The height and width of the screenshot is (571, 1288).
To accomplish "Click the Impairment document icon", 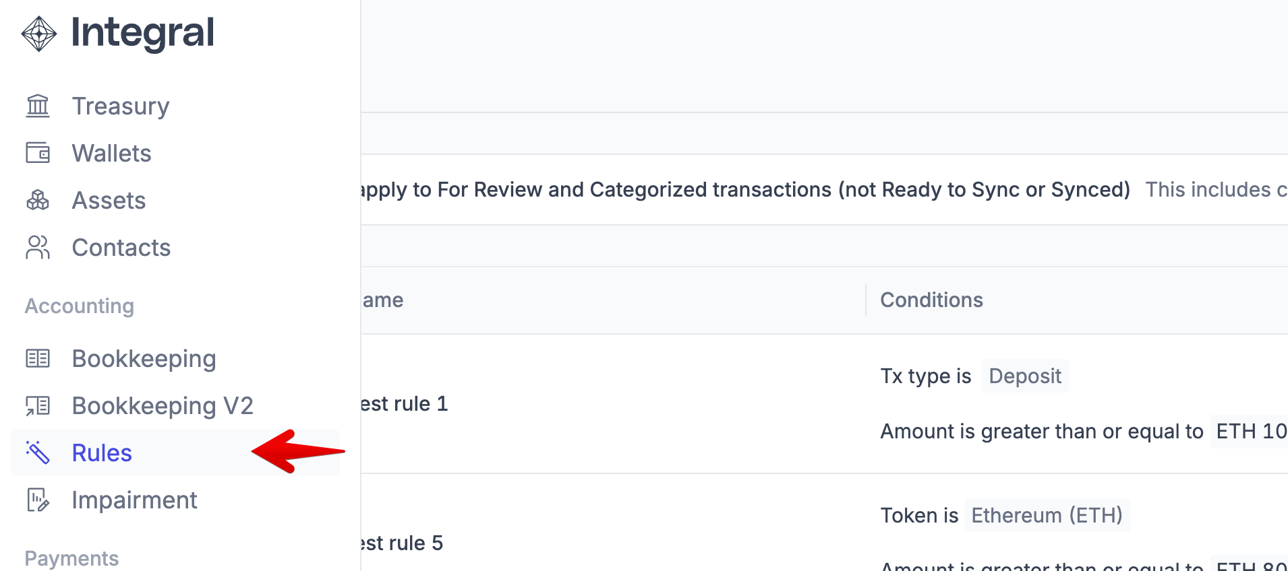I will [x=38, y=500].
